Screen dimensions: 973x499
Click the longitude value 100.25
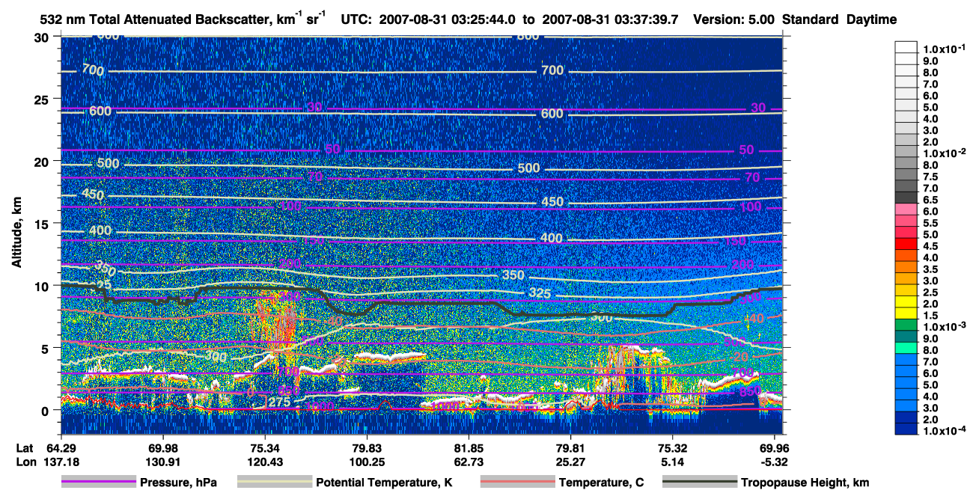click(x=367, y=462)
